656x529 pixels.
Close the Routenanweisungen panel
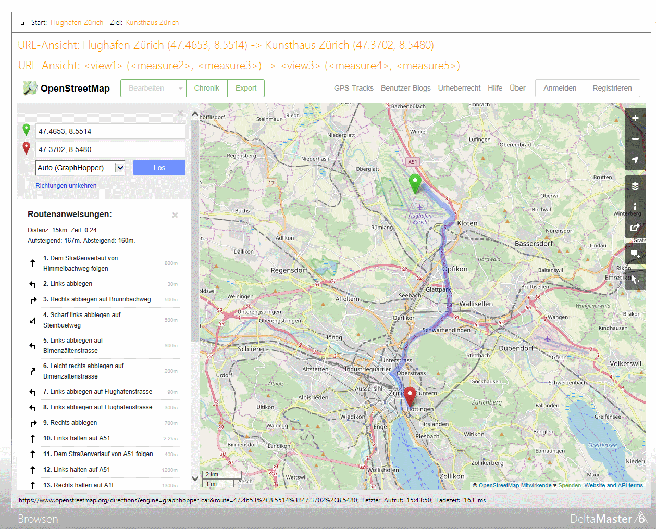175,215
